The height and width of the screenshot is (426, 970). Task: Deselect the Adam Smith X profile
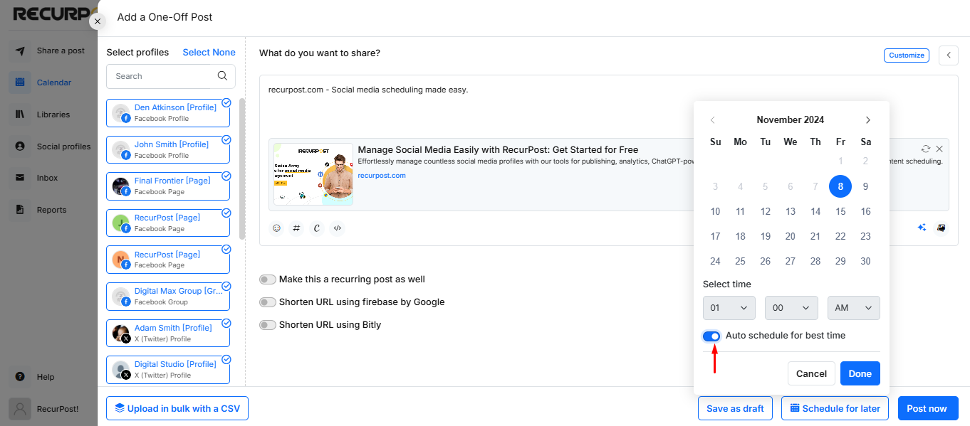pos(168,333)
